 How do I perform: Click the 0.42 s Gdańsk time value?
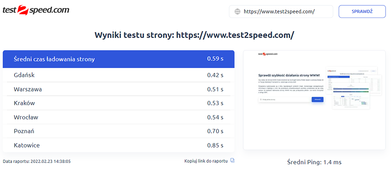tap(215, 75)
